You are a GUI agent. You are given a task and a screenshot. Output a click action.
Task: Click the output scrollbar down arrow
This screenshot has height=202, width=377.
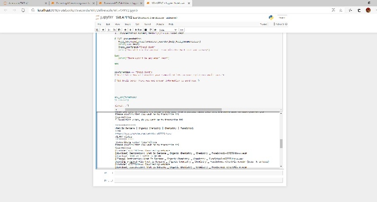(x=281, y=166)
